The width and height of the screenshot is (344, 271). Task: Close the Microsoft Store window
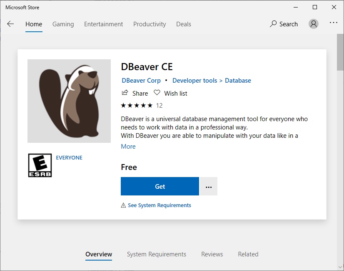(334, 7)
